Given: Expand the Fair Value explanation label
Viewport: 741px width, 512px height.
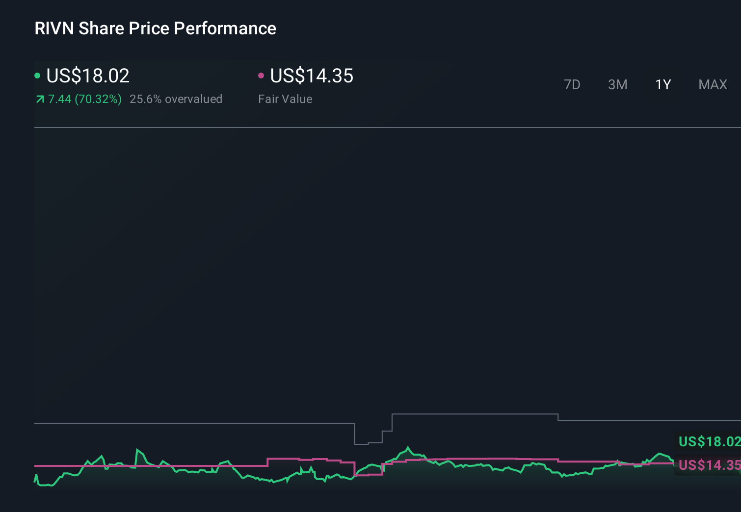Looking at the screenshot, I should (x=285, y=99).
